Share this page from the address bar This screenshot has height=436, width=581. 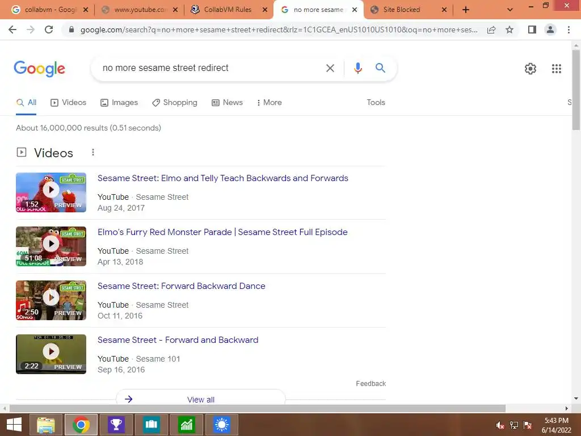point(491,30)
